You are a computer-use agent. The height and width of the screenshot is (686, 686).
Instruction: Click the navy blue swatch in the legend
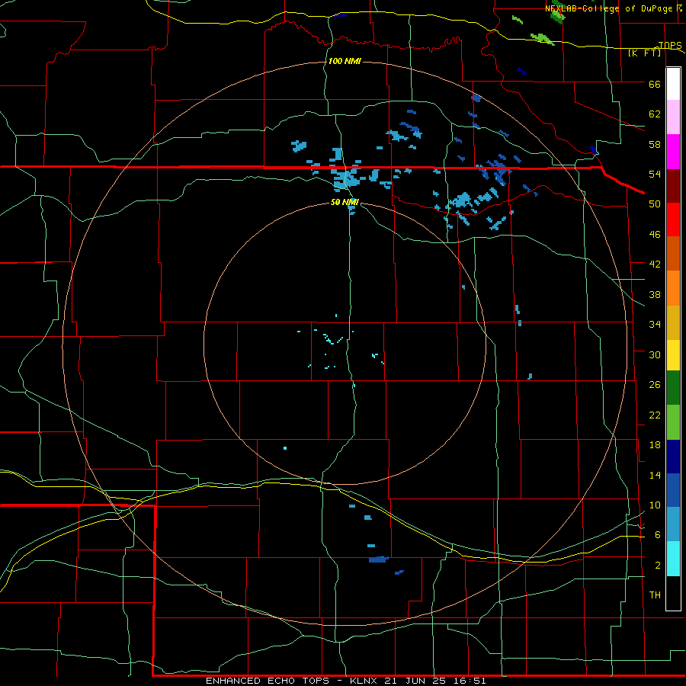673,457
